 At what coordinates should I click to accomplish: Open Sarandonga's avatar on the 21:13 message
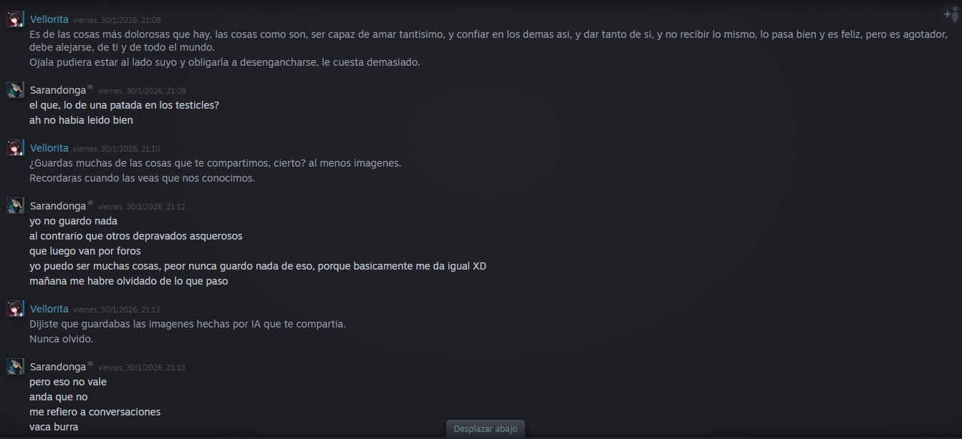tap(15, 367)
